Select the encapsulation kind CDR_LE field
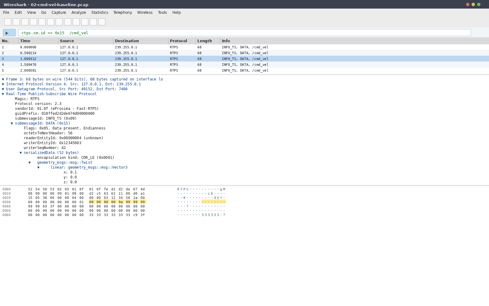Screen dimensions: 489x306 click(x=76, y=158)
